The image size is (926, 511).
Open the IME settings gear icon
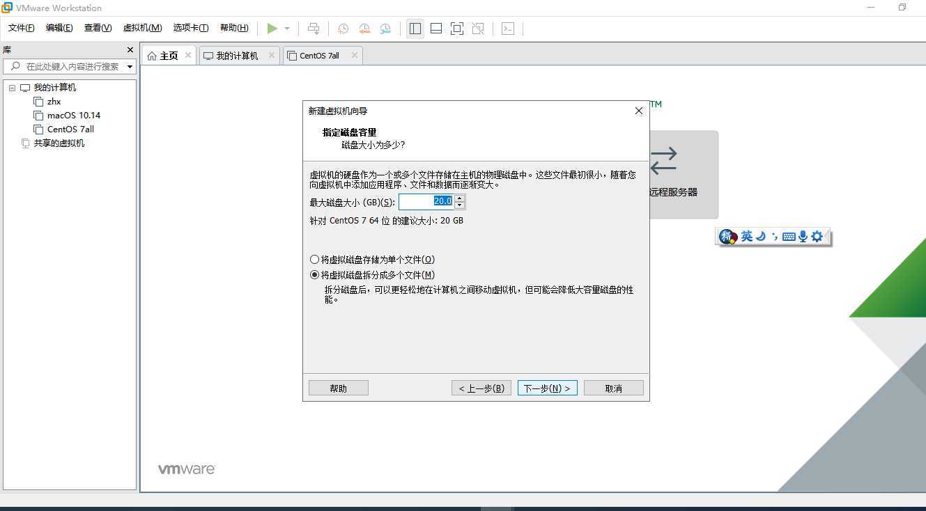pos(817,237)
